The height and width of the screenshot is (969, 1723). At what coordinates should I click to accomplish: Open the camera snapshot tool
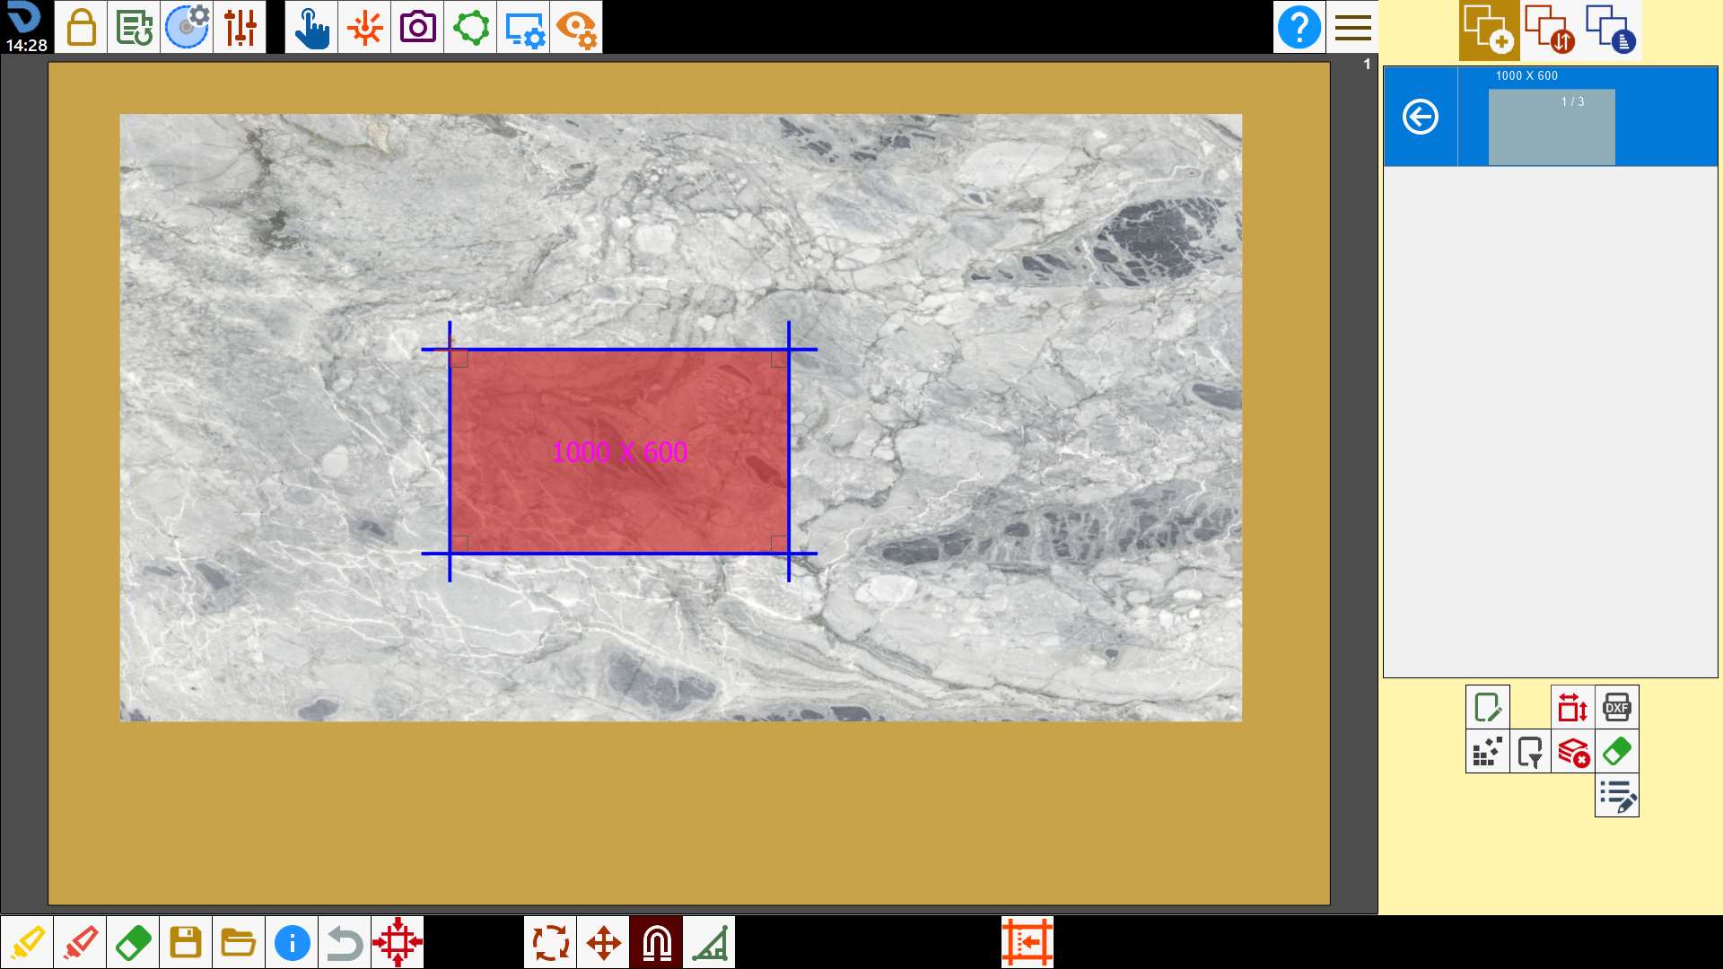[417, 27]
